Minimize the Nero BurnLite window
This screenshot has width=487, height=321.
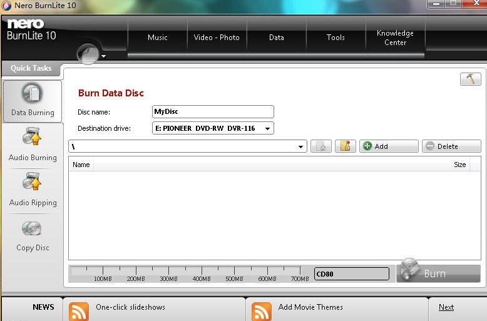click(x=436, y=4)
